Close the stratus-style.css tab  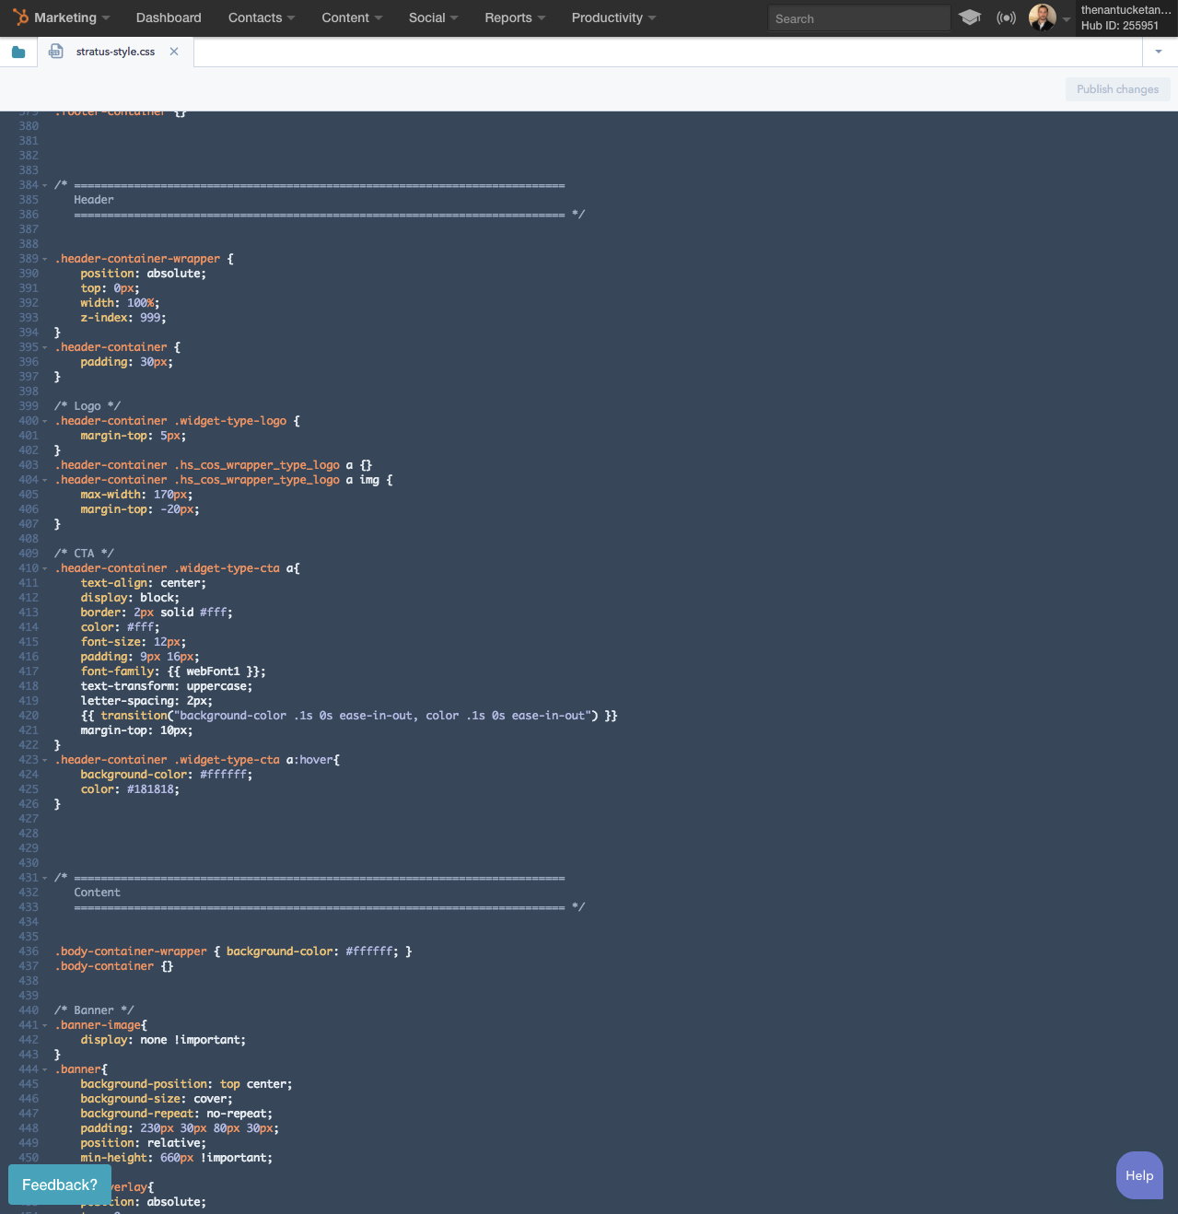pyautogui.click(x=174, y=52)
